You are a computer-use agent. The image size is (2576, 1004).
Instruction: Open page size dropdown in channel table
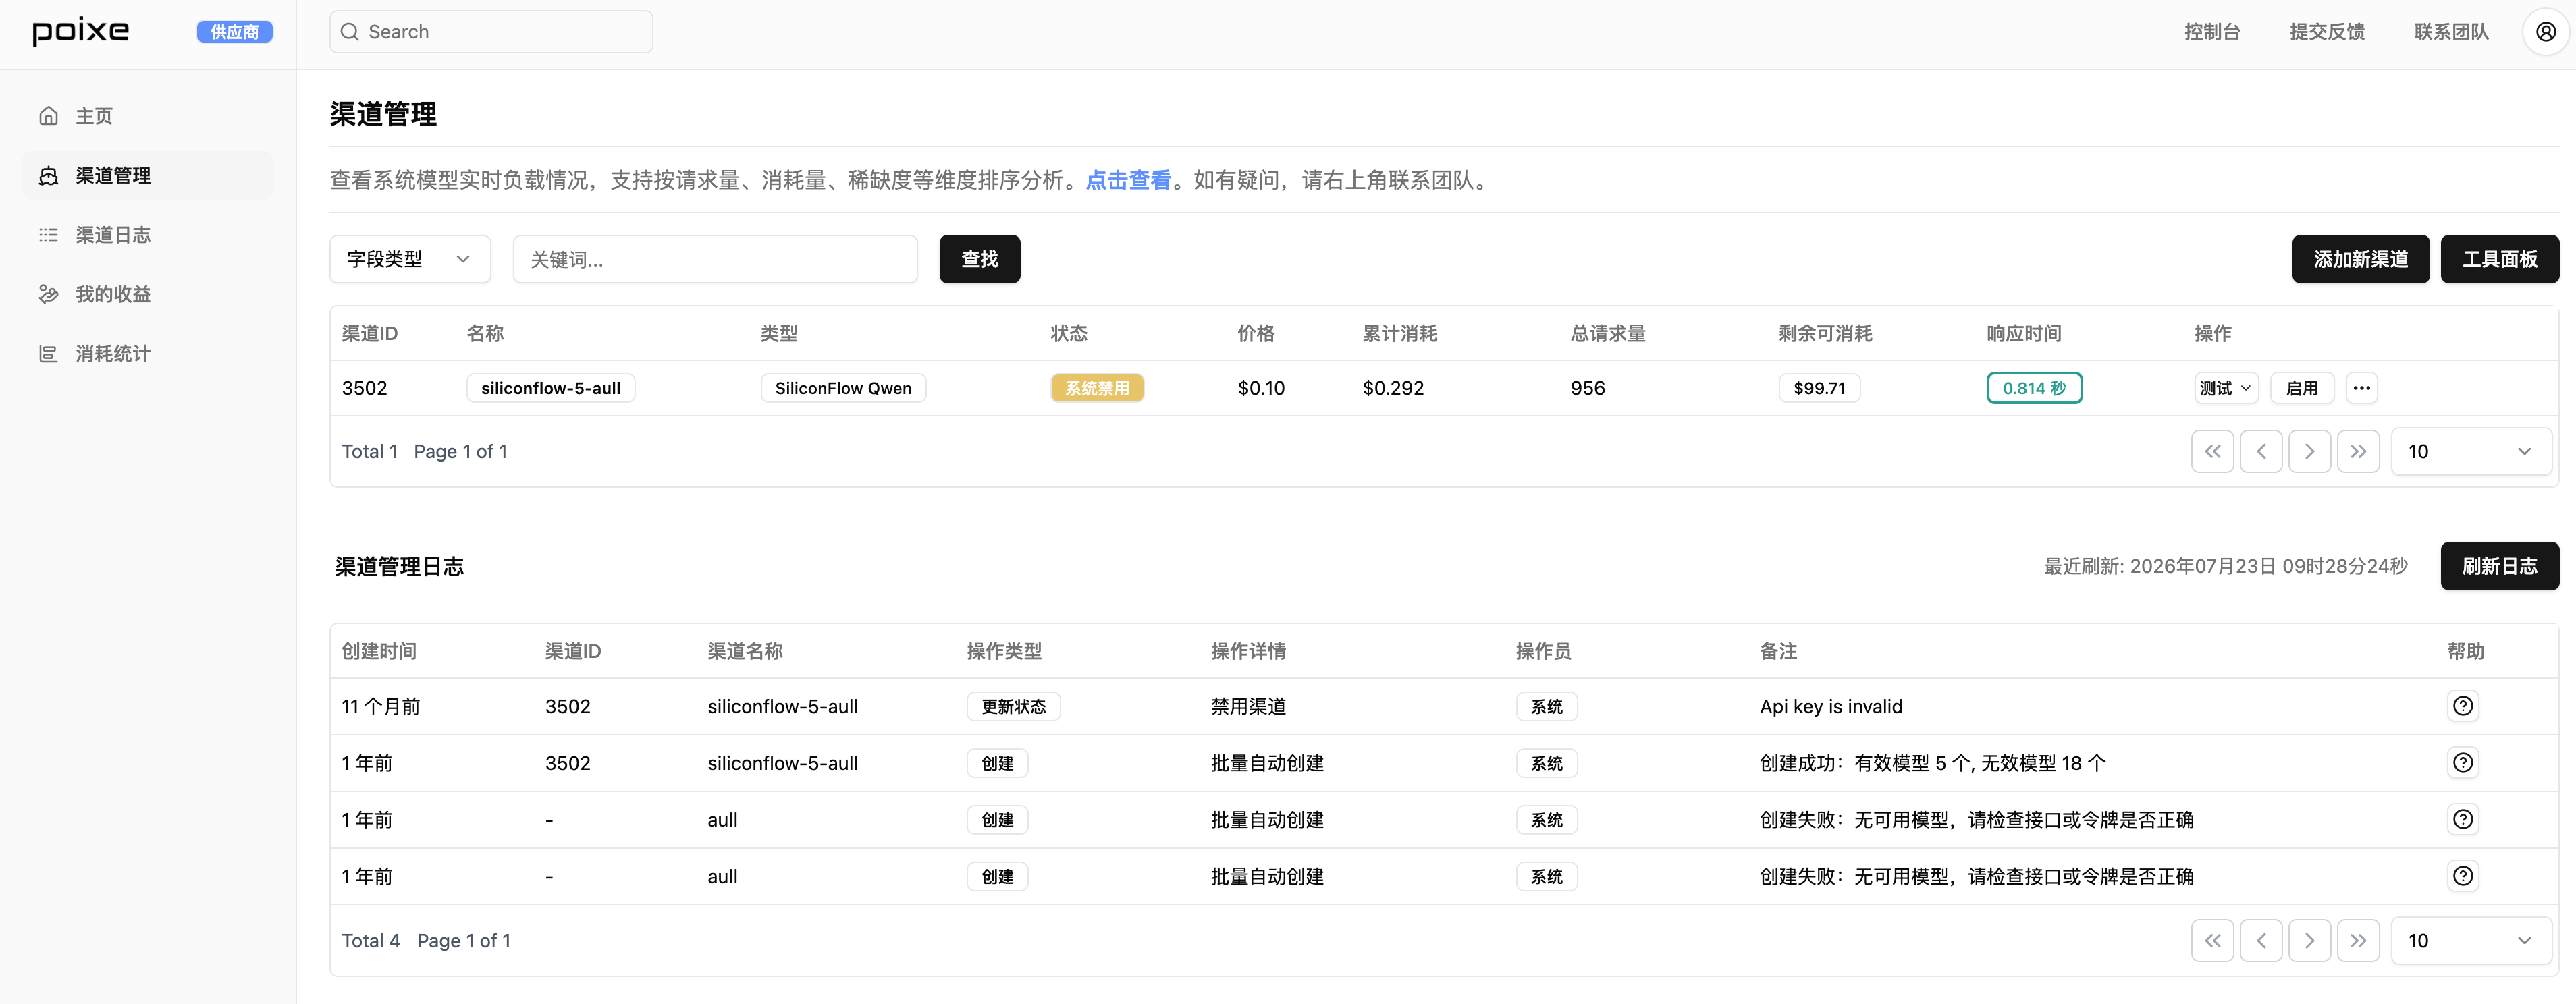pyautogui.click(x=2470, y=452)
